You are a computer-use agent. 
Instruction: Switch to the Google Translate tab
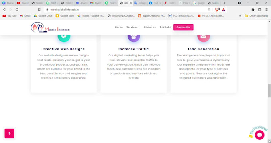[x=141, y=3]
